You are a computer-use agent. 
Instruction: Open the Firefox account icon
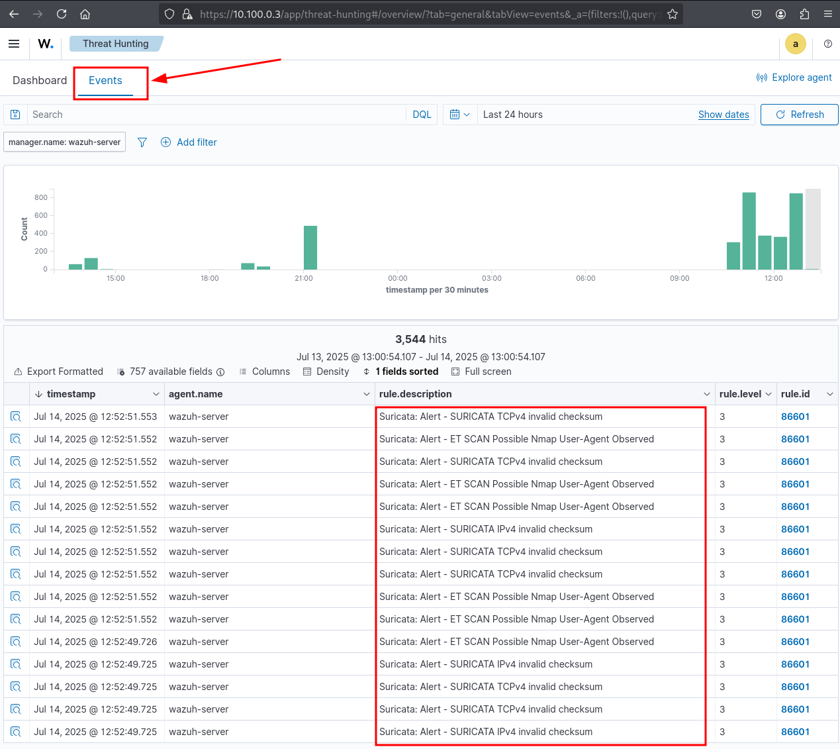click(x=780, y=14)
